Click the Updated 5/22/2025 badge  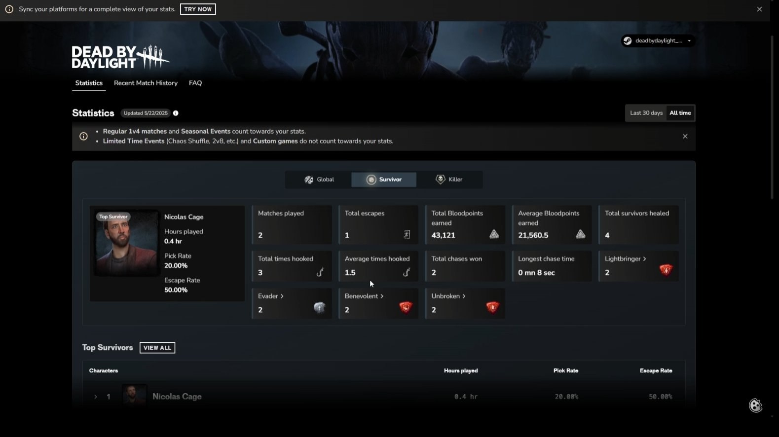(x=146, y=113)
